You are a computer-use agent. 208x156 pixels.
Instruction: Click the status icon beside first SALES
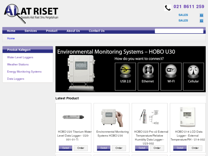[x=201, y=15]
